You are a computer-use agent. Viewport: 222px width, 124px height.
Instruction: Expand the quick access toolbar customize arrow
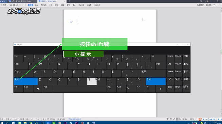click(x=25, y=5)
